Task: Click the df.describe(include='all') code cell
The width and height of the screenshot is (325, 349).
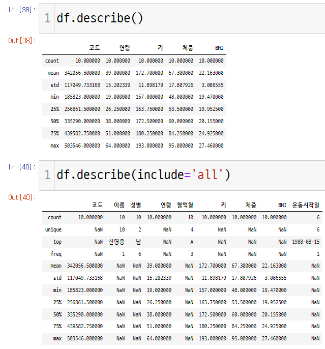Action: pyautogui.click(x=182, y=176)
